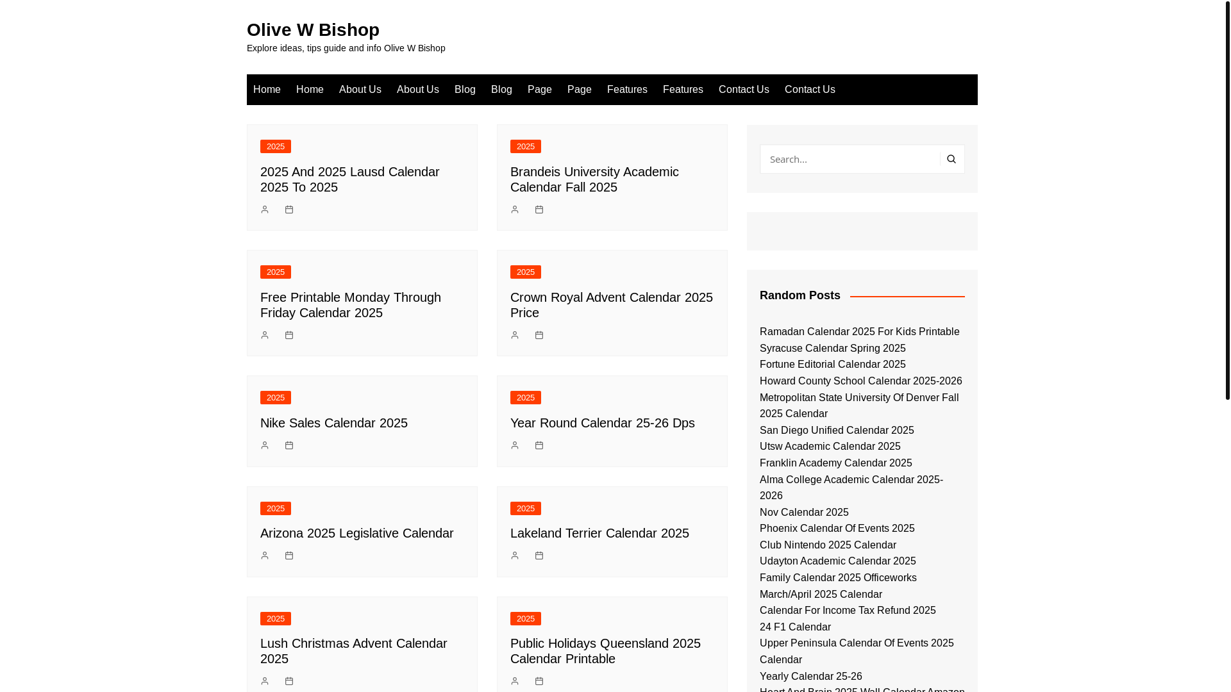Click date icon under Crown Royal Advent post
This screenshot has height=692, width=1231.
[x=539, y=335]
